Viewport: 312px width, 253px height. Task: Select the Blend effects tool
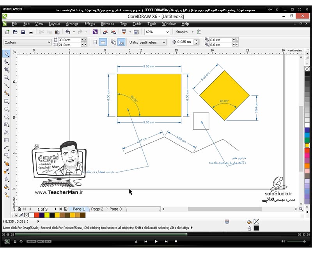click(6, 163)
